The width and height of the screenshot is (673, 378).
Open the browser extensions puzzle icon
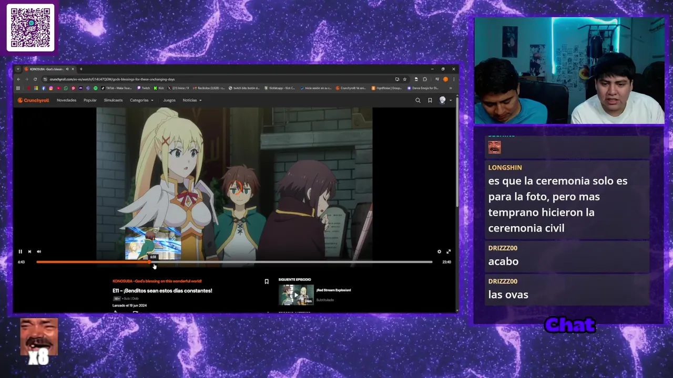click(x=425, y=79)
